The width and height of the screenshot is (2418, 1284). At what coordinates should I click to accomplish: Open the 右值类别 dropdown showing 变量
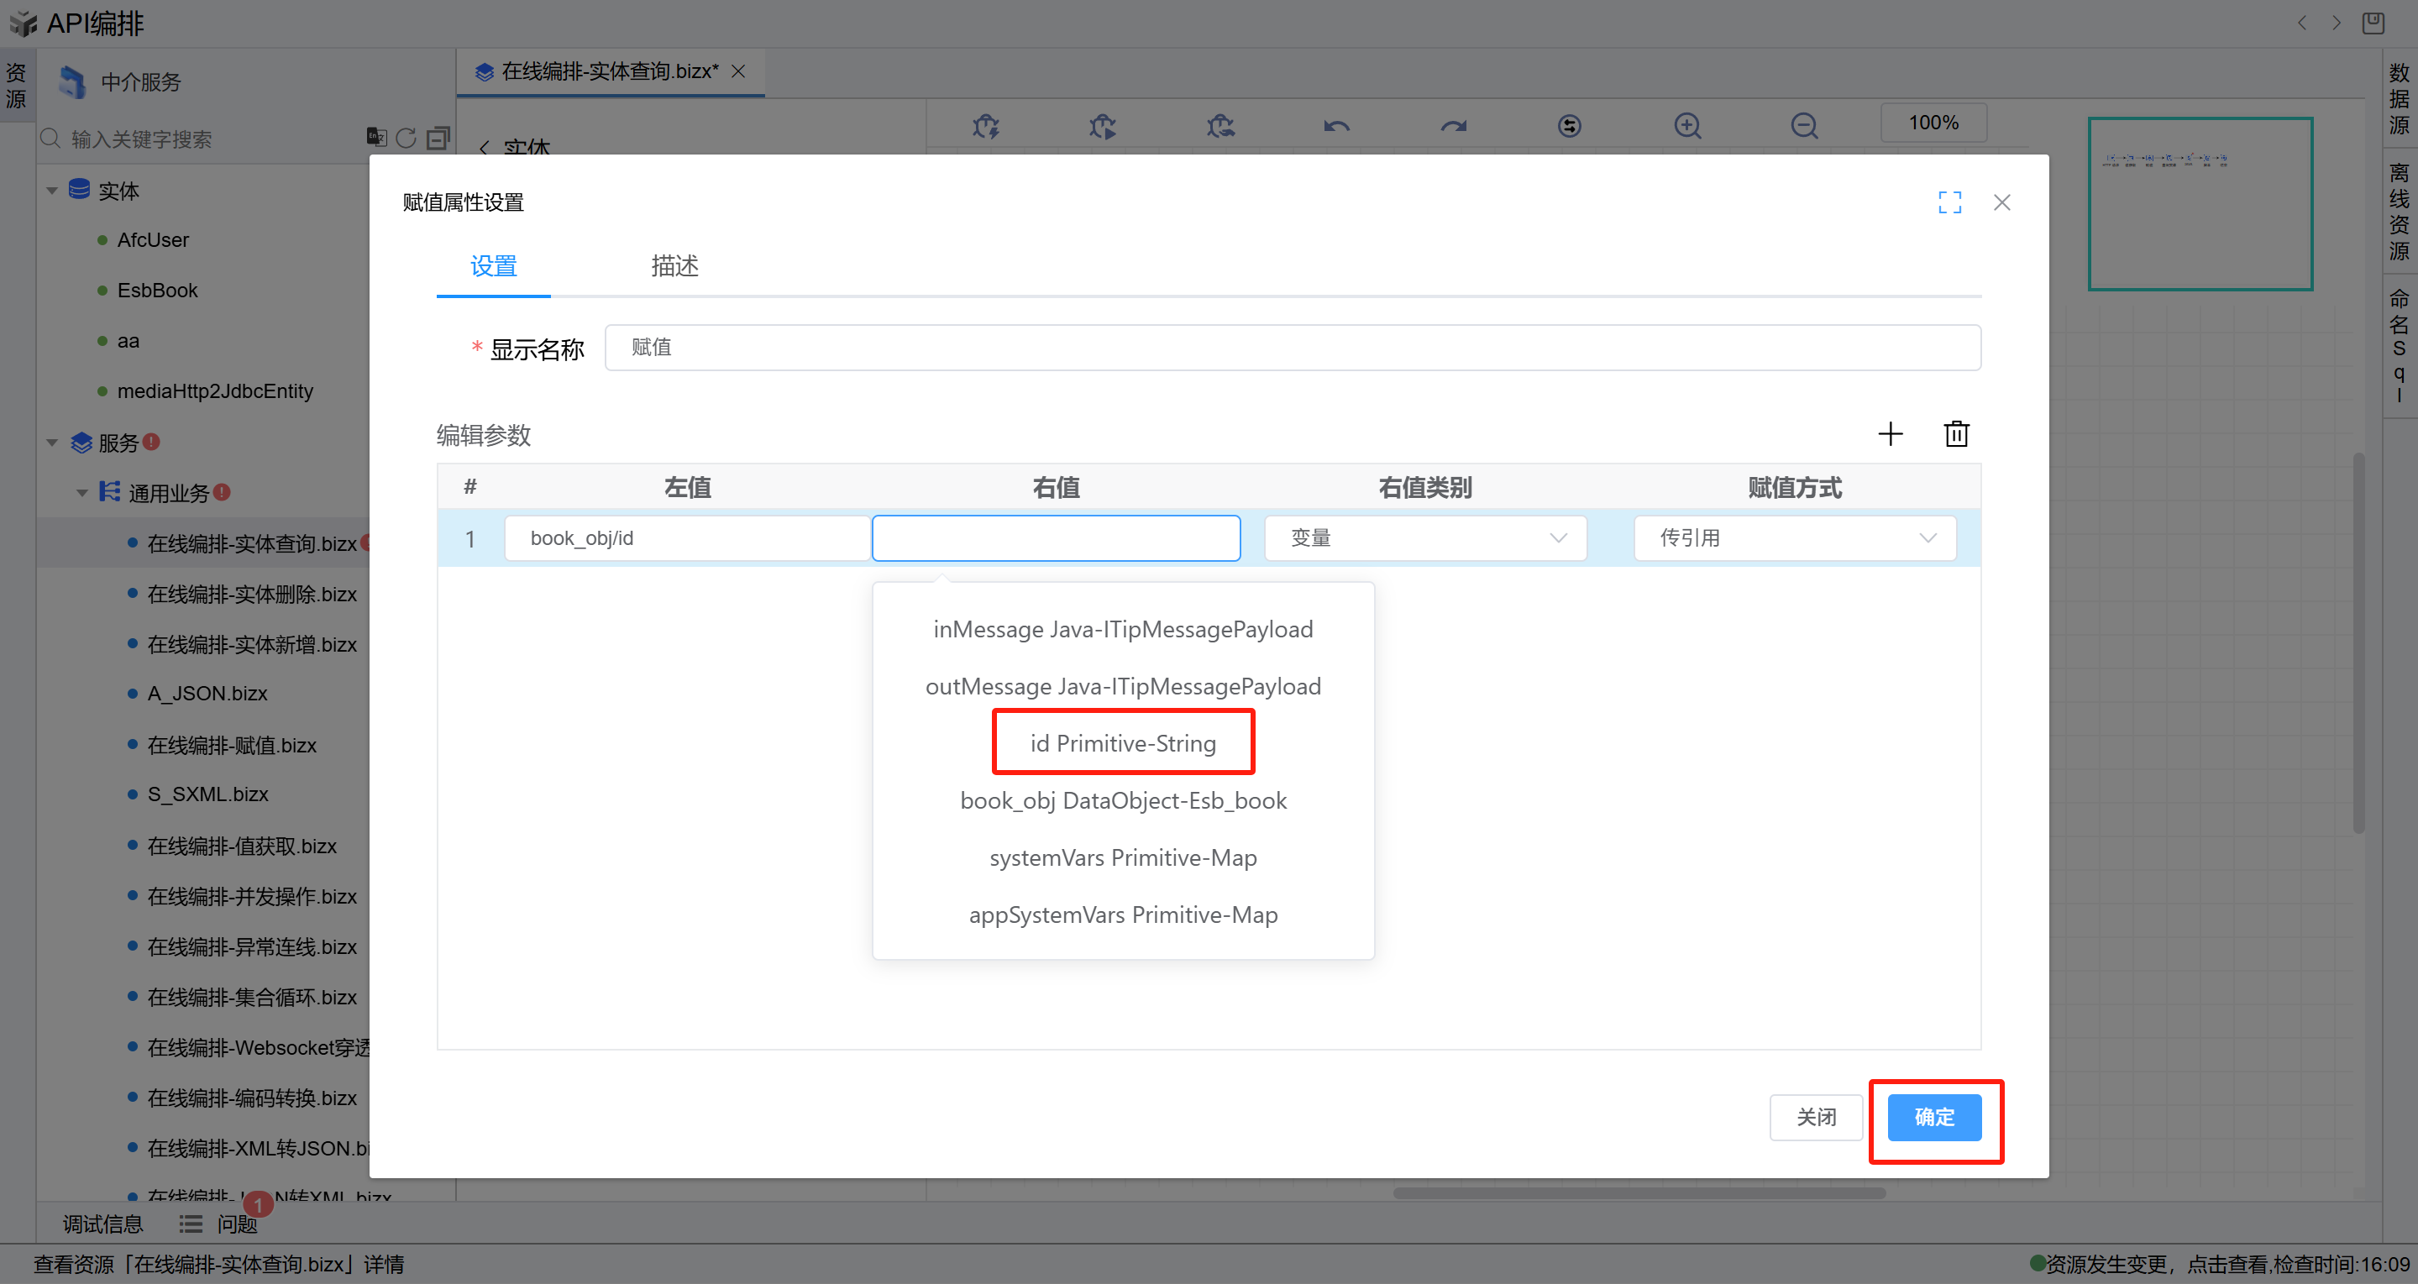click(1425, 537)
